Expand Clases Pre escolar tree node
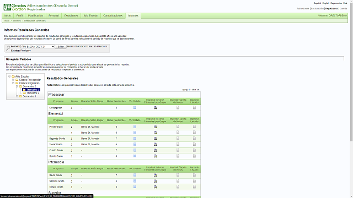 [x=13, y=80]
